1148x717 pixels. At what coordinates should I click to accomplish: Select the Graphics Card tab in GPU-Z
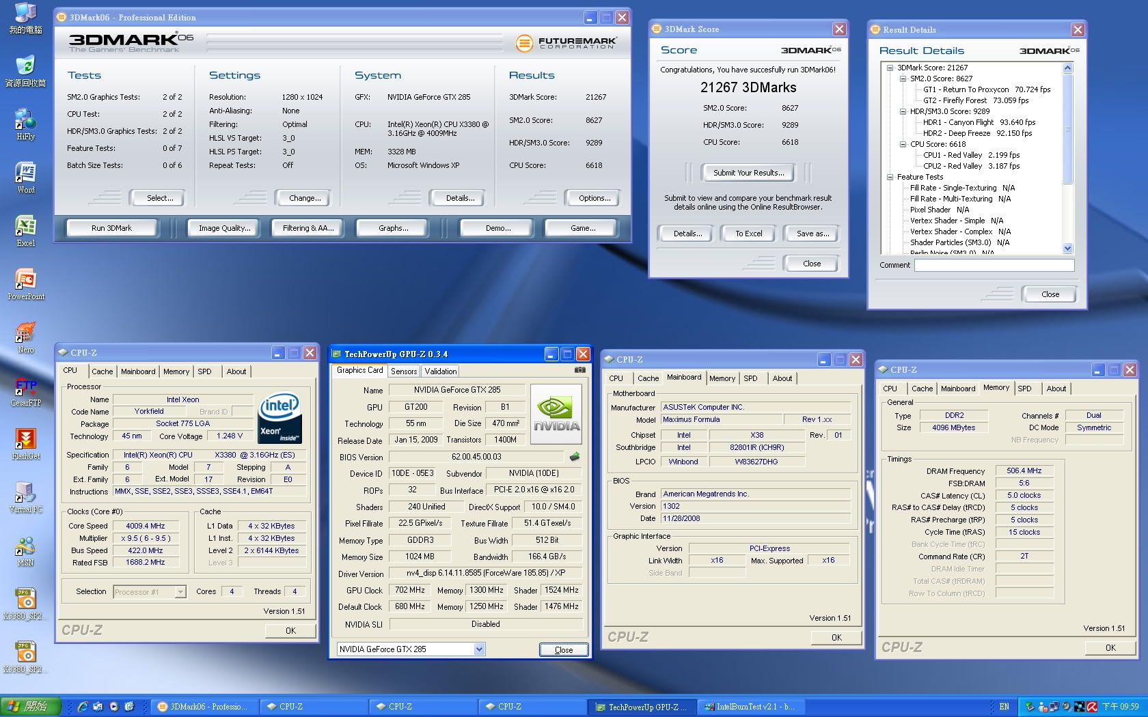pyautogui.click(x=360, y=370)
